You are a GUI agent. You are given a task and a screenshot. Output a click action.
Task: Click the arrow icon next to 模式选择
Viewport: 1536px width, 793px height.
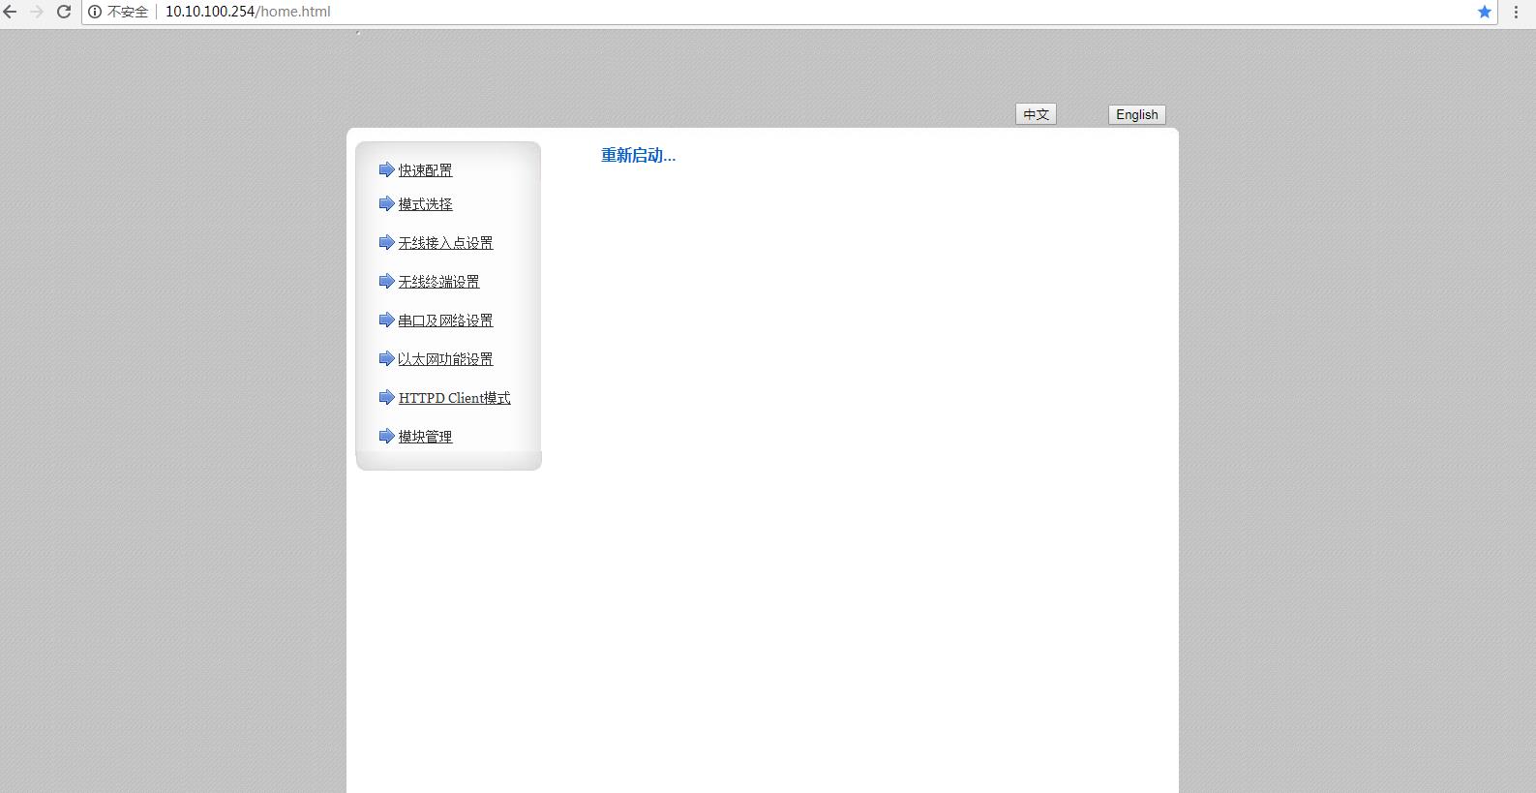(x=386, y=203)
